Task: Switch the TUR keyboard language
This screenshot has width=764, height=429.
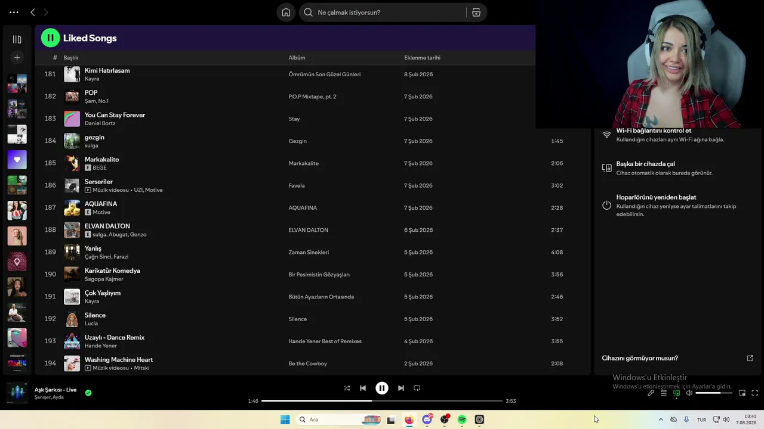Action: pyautogui.click(x=702, y=419)
